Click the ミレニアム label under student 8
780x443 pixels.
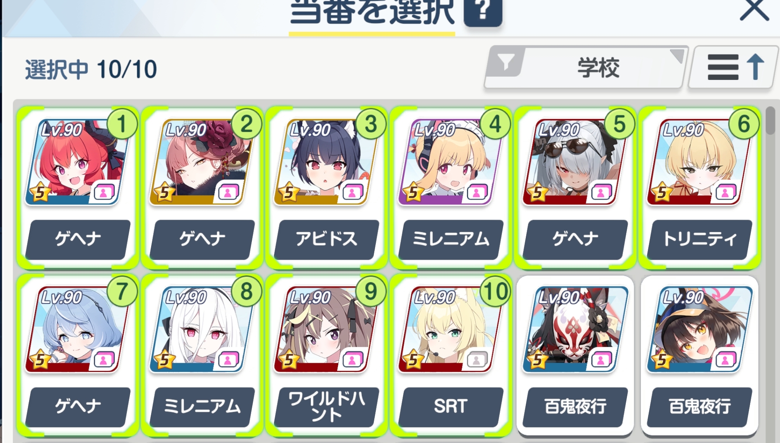[202, 407]
